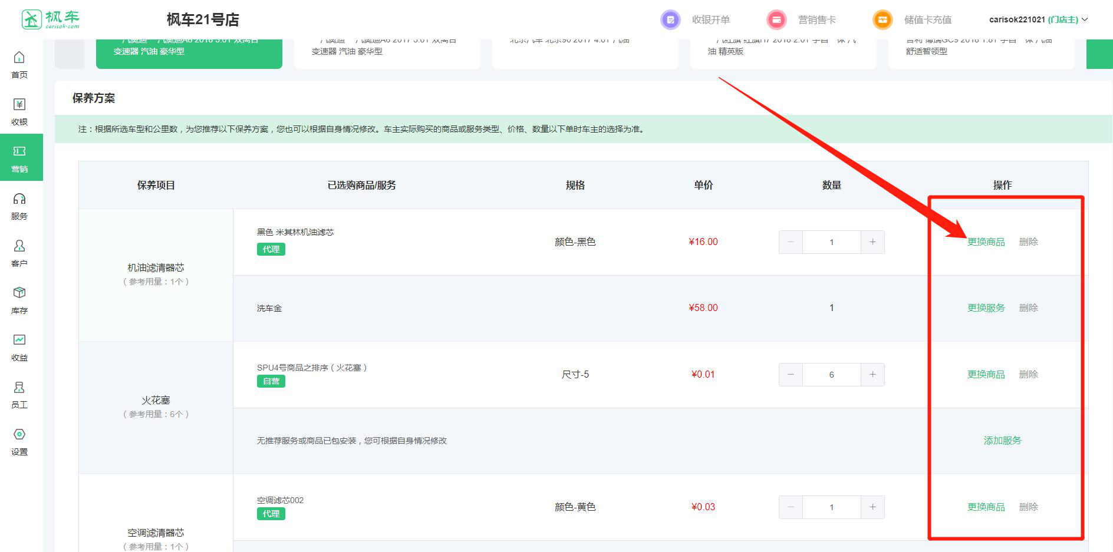Image resolution: width=1113 pixels, height=552 pixels.
Task: Decrease quantity for 米其林机油滤芯
Action: coord(791,242)
